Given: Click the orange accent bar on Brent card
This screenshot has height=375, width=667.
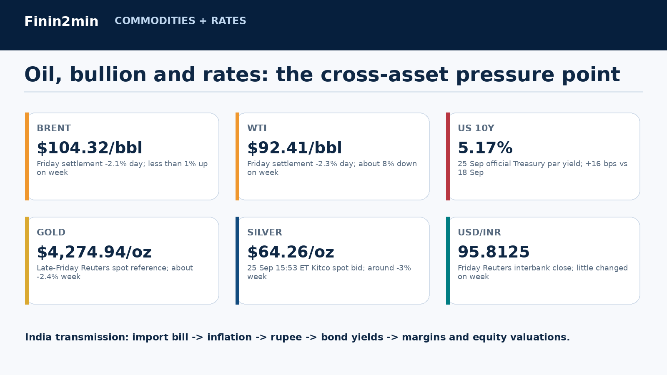Looking at the screenshot, I should pyautogui.click(x=27, y=156).
